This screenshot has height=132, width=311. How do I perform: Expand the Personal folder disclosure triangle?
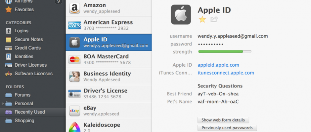[3, 104]
